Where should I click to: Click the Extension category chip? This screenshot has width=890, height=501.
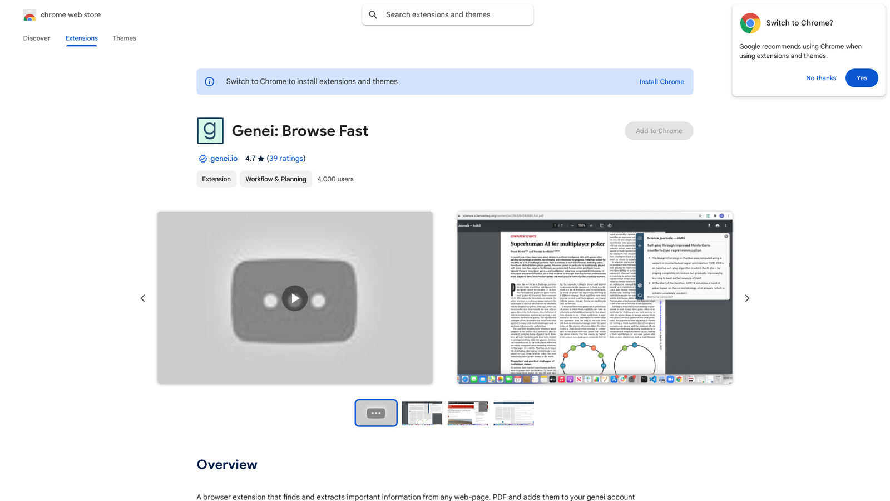[216, 179]
